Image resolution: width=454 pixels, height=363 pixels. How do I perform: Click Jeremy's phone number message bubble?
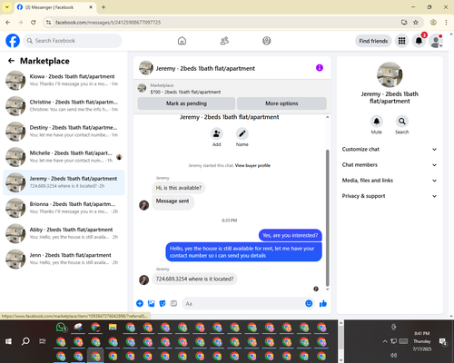pyautogui.click(x=194, y=279)
